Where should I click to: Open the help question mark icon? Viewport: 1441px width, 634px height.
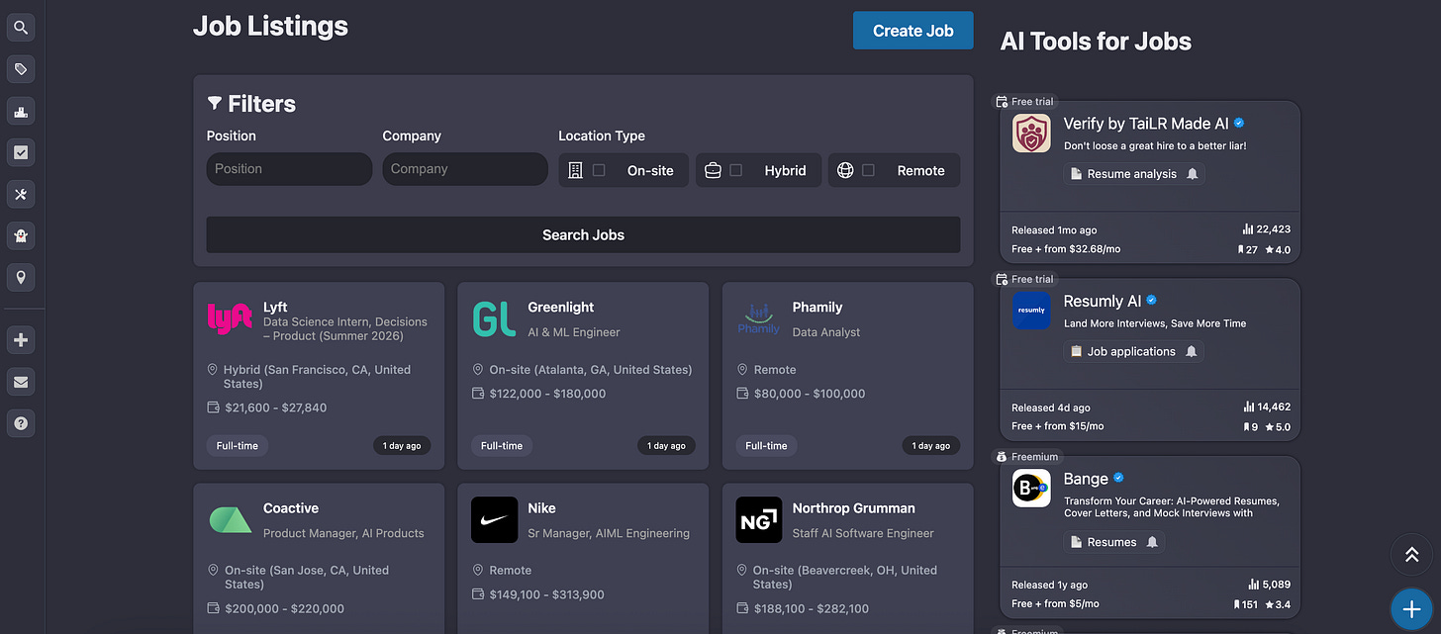(x=21, y=423)
